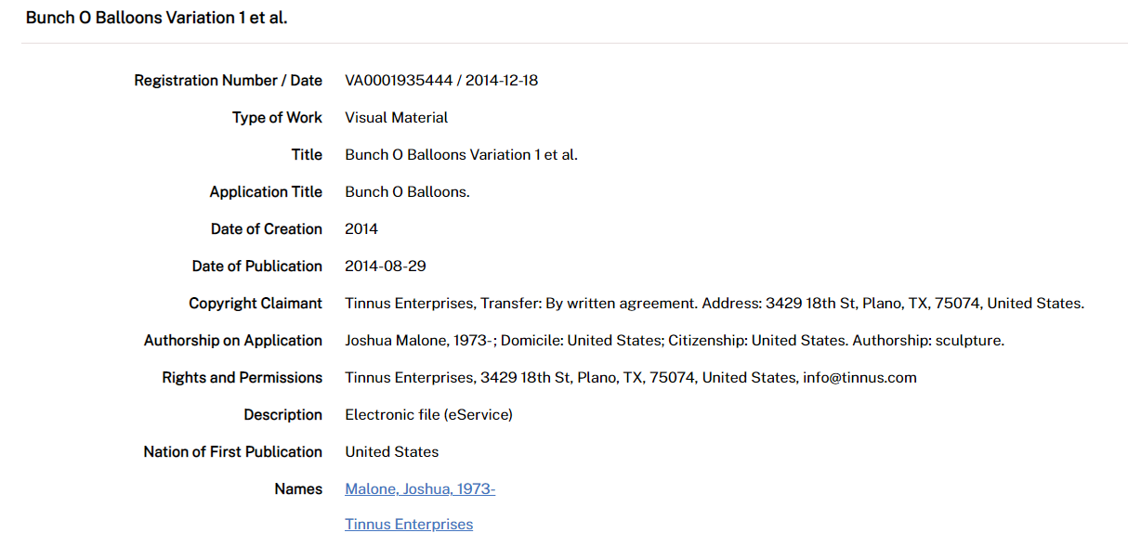Image resolution: width=1128 pixels, height=559 pixels.
Task: Click the Description label
Action: tap(282, 415)
